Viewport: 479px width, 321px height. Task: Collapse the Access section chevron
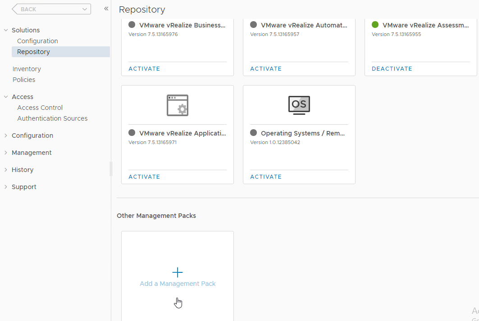click(6, 97)
